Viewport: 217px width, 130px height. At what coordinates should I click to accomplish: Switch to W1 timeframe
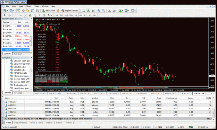click(90, 15)
